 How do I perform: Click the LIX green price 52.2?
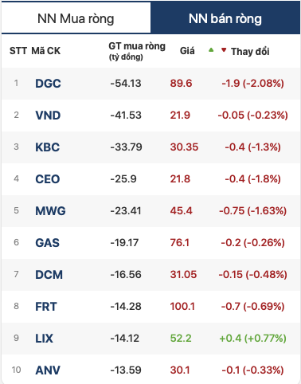click(x=181, y=339)
